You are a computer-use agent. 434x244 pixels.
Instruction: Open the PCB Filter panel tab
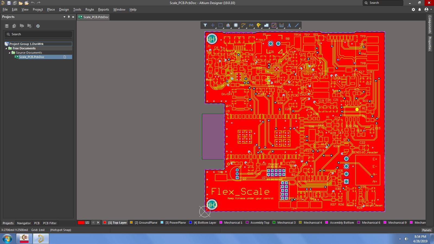click(x=50, y=223)
